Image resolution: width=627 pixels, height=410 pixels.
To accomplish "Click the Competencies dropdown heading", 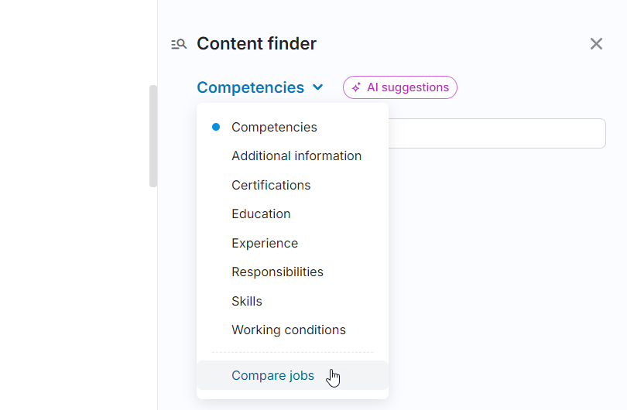I will tap(250, 87).
